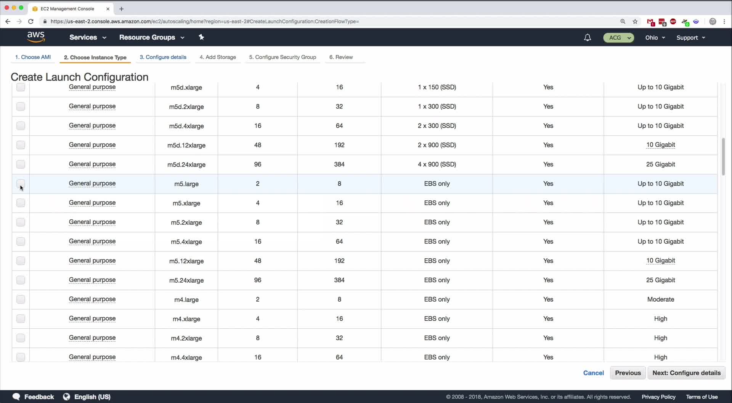Select the m4.xlarge instance checkbox
The width and height of the screenshot is (732, 403).
click(21, 318)
